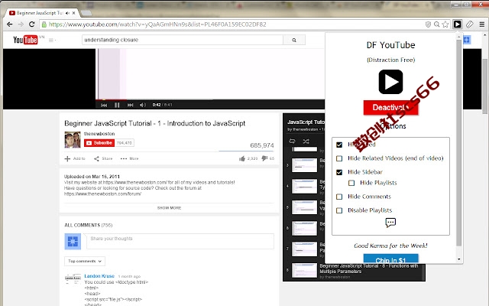Click the secure padlock icon in address bar
The image size is (489, 306).
click(x=44, y=24)
